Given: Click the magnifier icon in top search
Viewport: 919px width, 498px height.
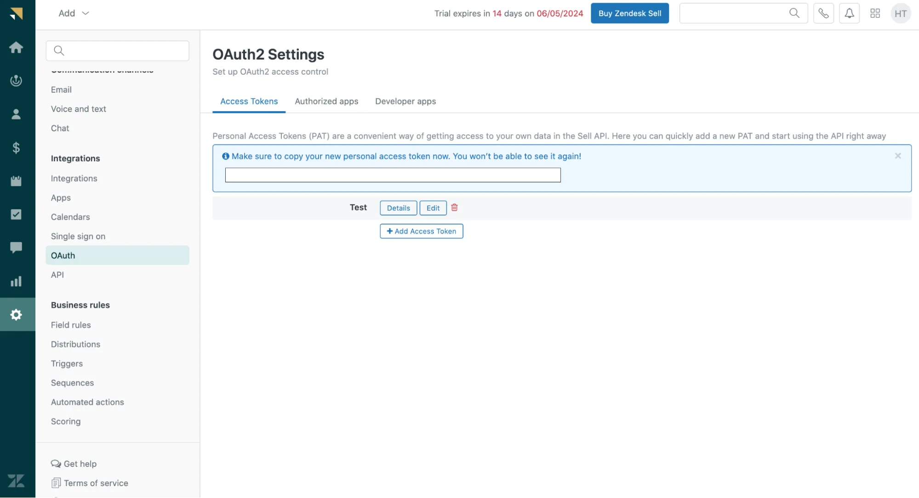Looking at the screenshot, I should coord(794,13).
